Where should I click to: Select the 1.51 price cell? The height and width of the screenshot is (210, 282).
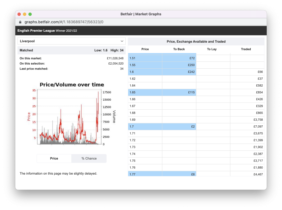coord(145,58)
